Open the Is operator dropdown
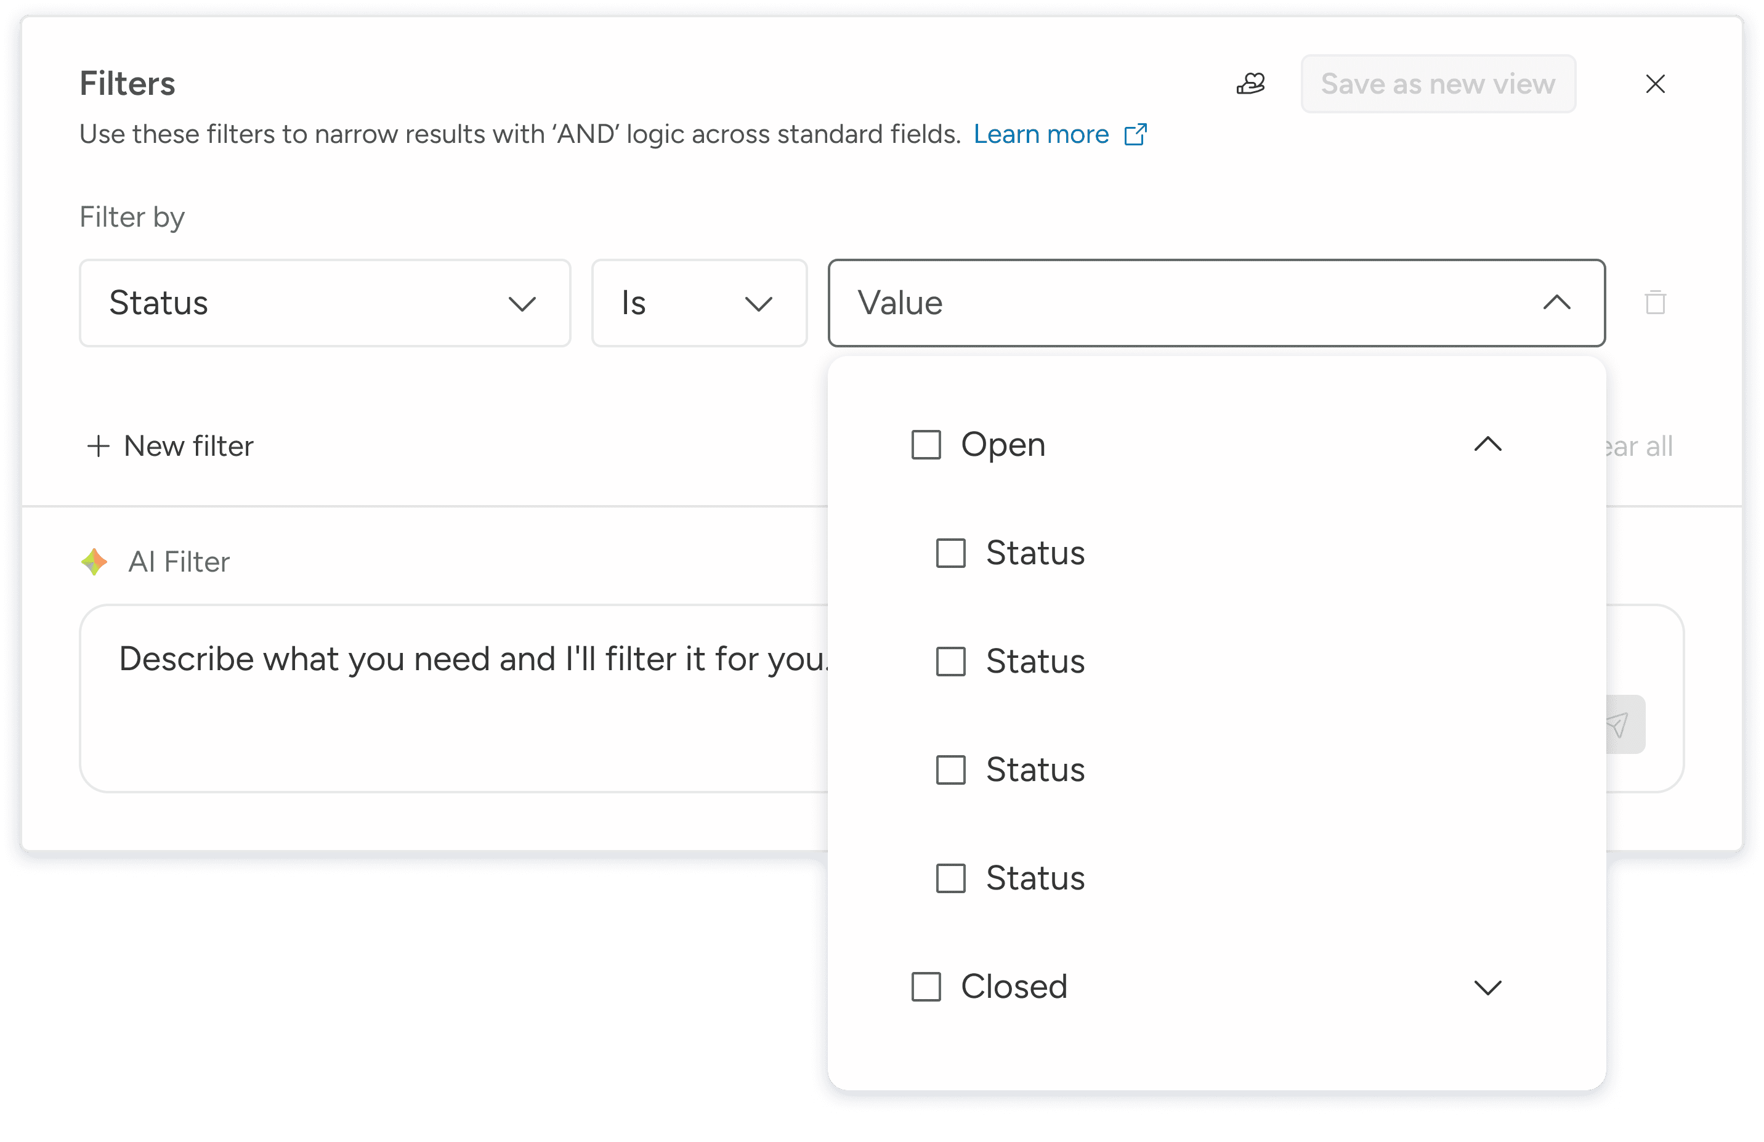 pyautogui.click(x=698, y=303)
